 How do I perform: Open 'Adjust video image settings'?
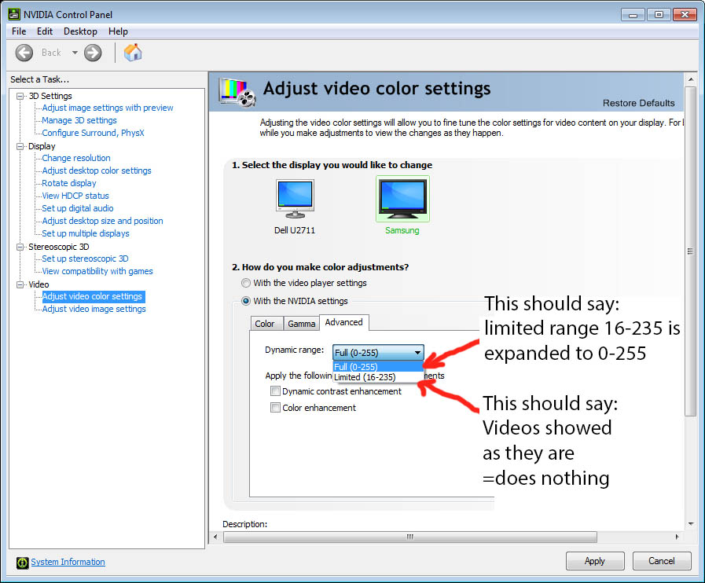click(x=94, y=310)
